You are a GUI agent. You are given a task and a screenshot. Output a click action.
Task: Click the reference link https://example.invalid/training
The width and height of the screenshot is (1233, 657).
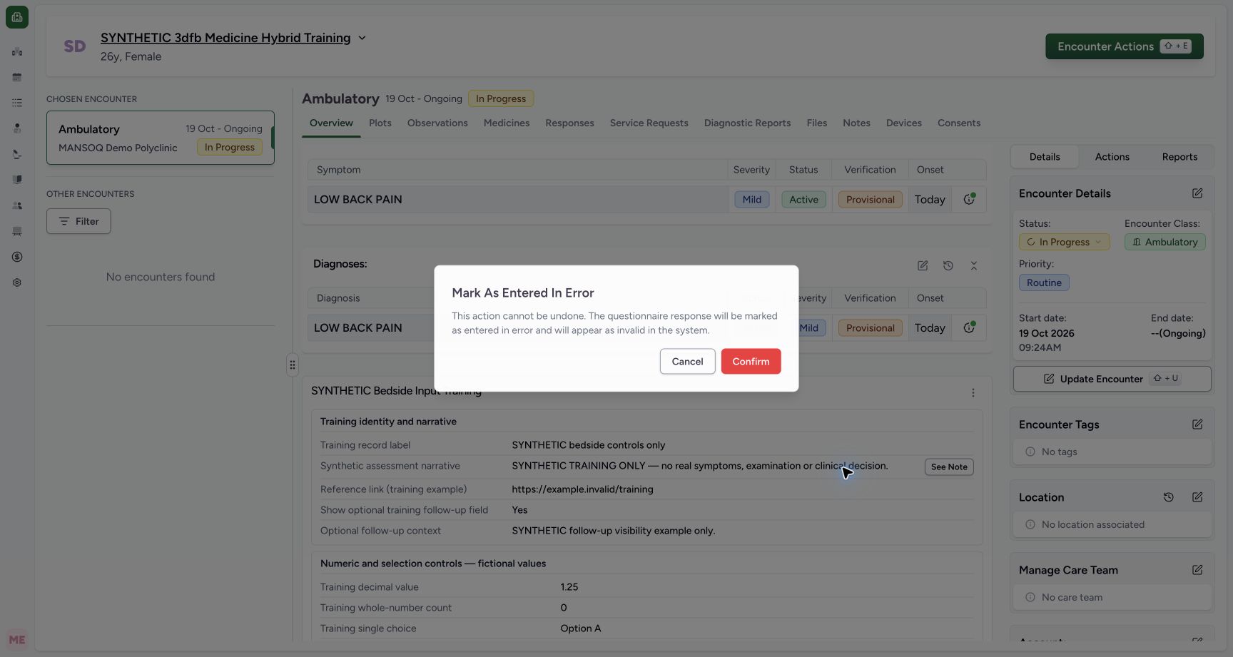tap(582, 489)
